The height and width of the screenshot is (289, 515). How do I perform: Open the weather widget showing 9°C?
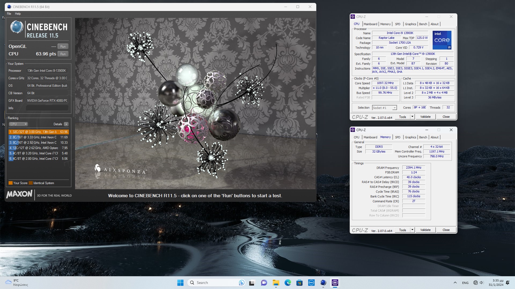[17, 283]
